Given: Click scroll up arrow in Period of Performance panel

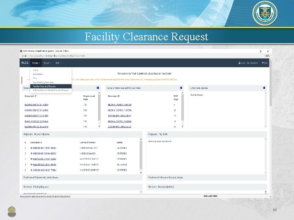Looking at the screenshot, I should coord(182,93).
